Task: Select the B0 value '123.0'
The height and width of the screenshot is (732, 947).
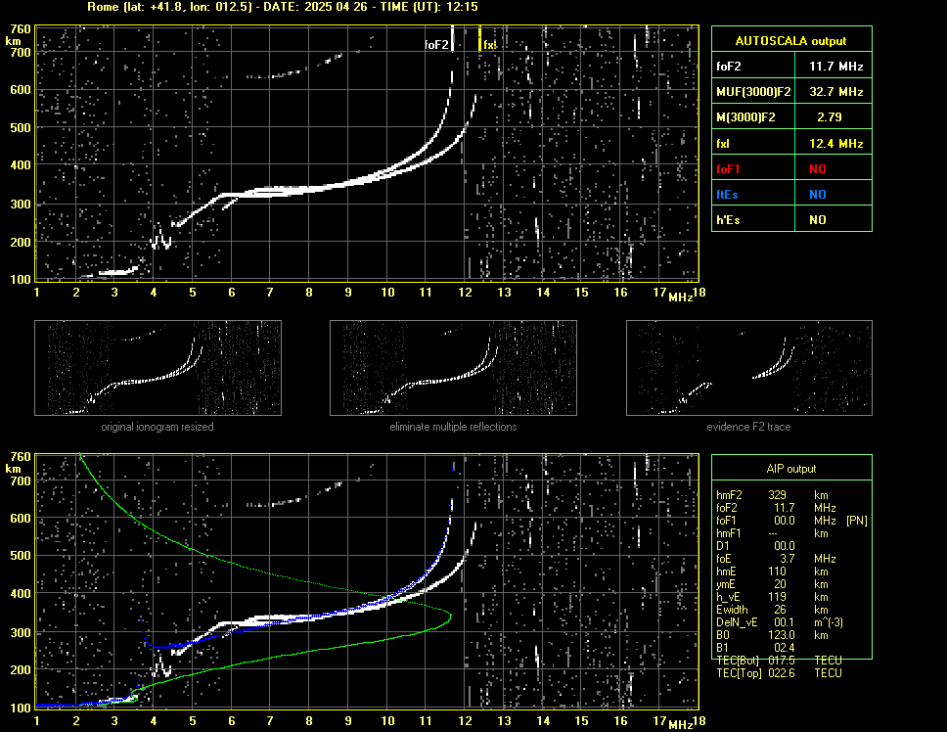Action: click(782, 635)
